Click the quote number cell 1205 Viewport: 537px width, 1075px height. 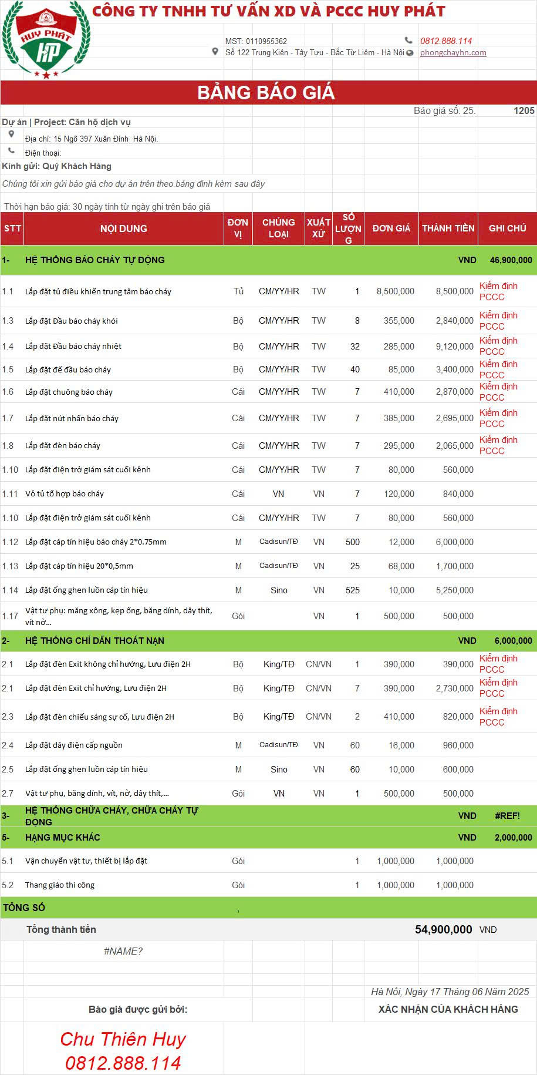pos(523,111)
